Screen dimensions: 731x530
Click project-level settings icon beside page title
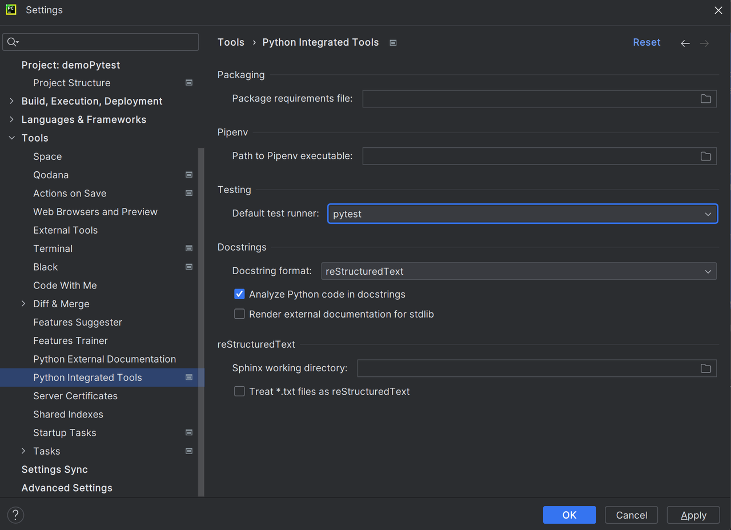coord(393,43)
